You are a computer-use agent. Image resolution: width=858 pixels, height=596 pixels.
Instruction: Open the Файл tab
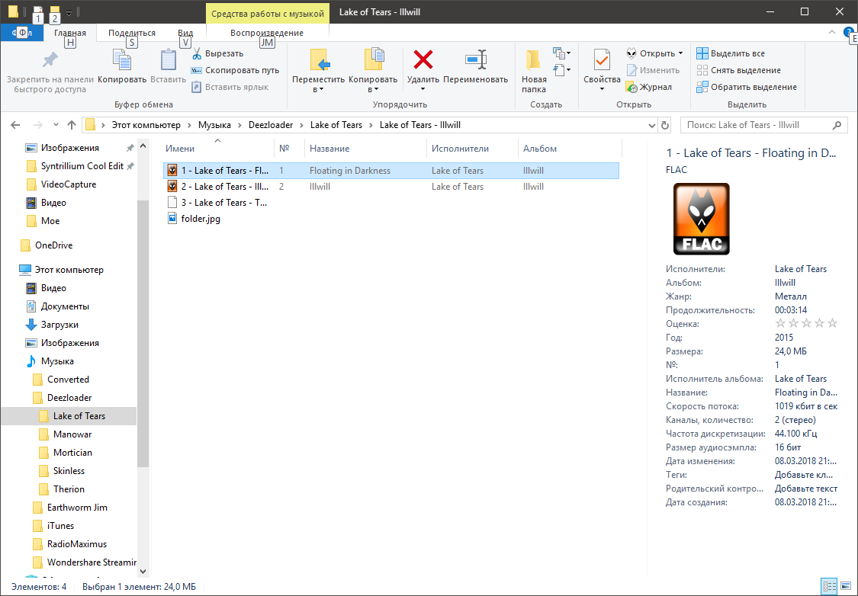click(21, 33)
